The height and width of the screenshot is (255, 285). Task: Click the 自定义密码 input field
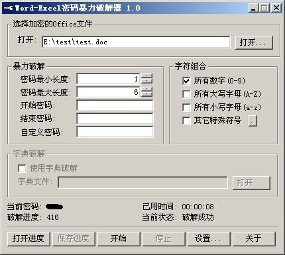pyautogui.click(x=115, y=132)
